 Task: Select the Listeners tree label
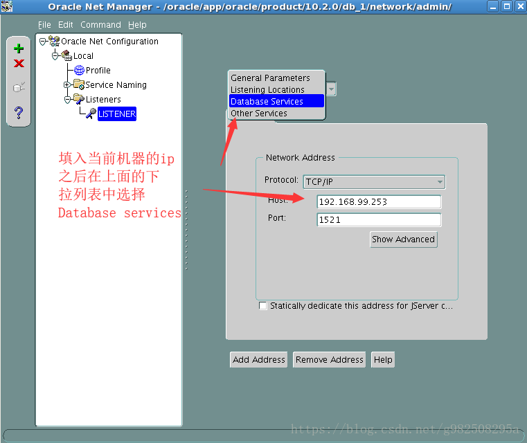click(103, 100)
